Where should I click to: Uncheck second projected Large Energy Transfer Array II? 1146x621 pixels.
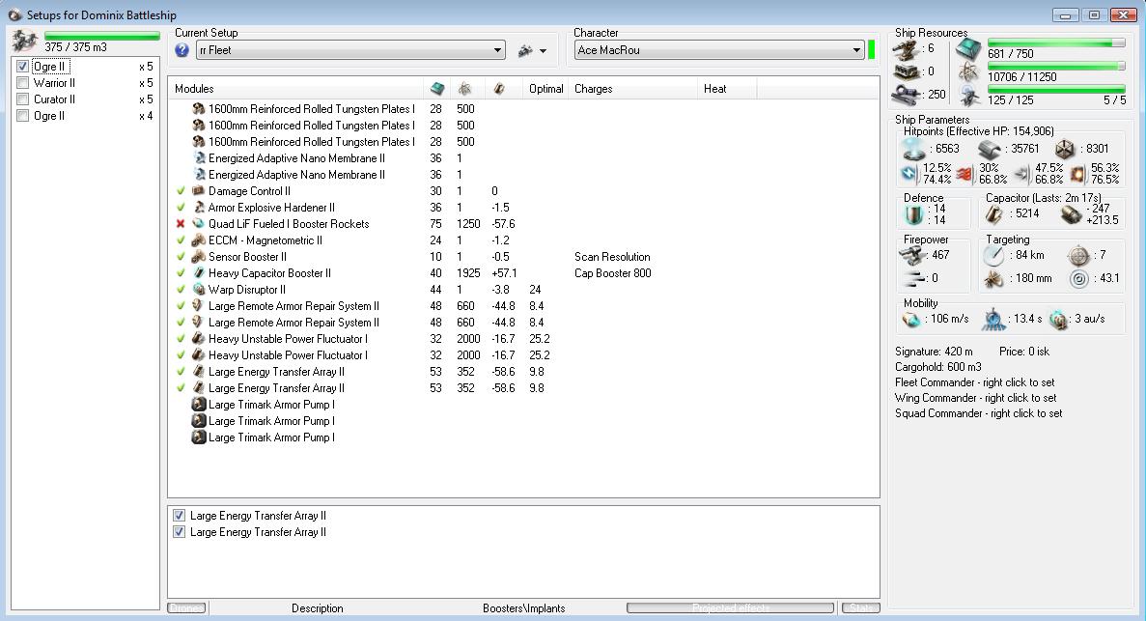point(179,532)
